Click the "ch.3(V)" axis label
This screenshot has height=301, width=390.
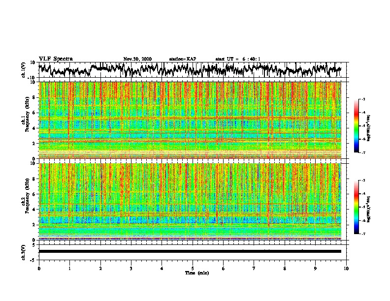pyautogui.click(x=24, y=252)
